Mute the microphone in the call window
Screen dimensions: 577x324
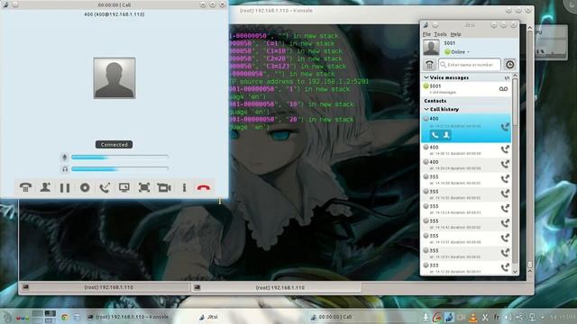pos(64,157)
